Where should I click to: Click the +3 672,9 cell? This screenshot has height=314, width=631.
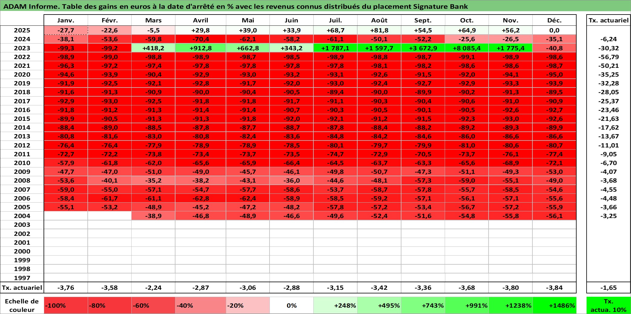(x=423, y=48)
